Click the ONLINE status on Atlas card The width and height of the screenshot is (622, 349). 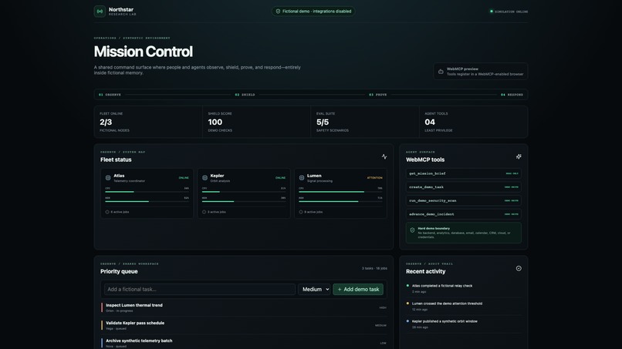pos(184,178)
